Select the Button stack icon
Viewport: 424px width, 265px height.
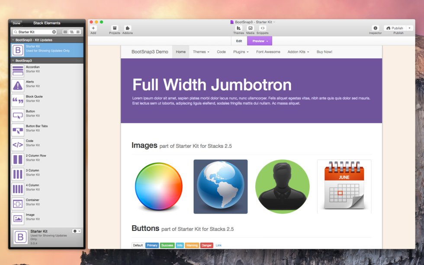pos(18,115)
